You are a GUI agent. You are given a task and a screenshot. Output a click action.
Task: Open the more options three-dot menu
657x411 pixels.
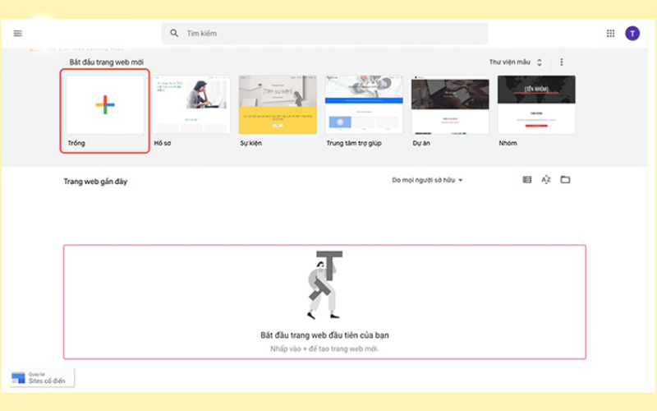click(x=562, y=62)
